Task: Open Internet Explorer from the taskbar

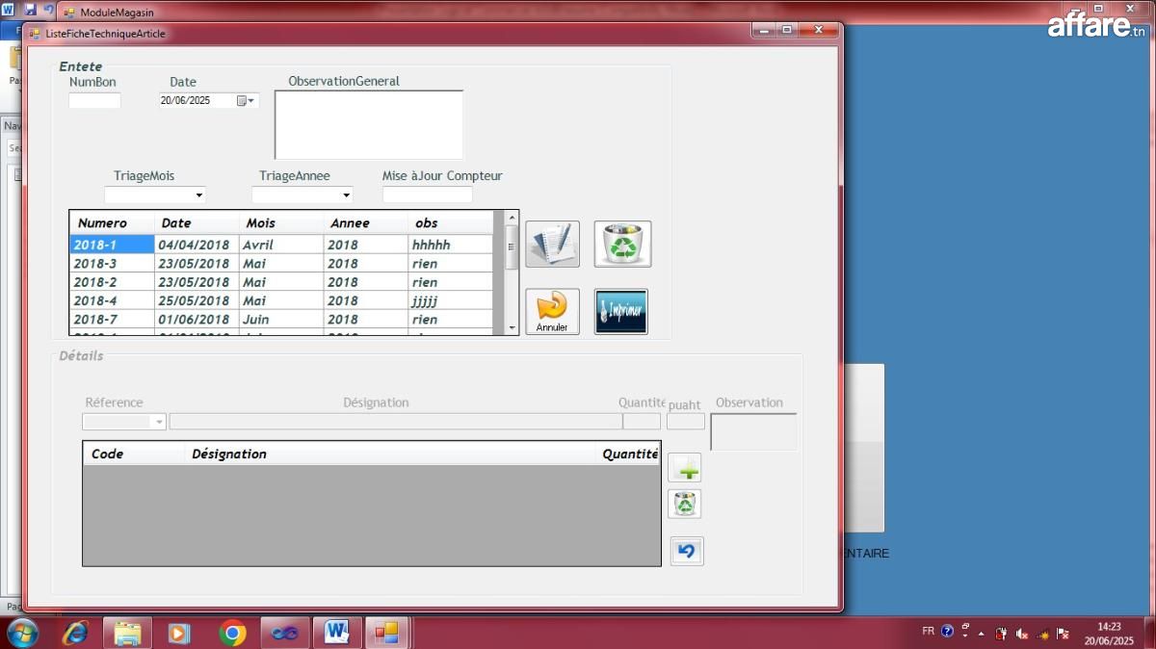Action: [75, 633]
